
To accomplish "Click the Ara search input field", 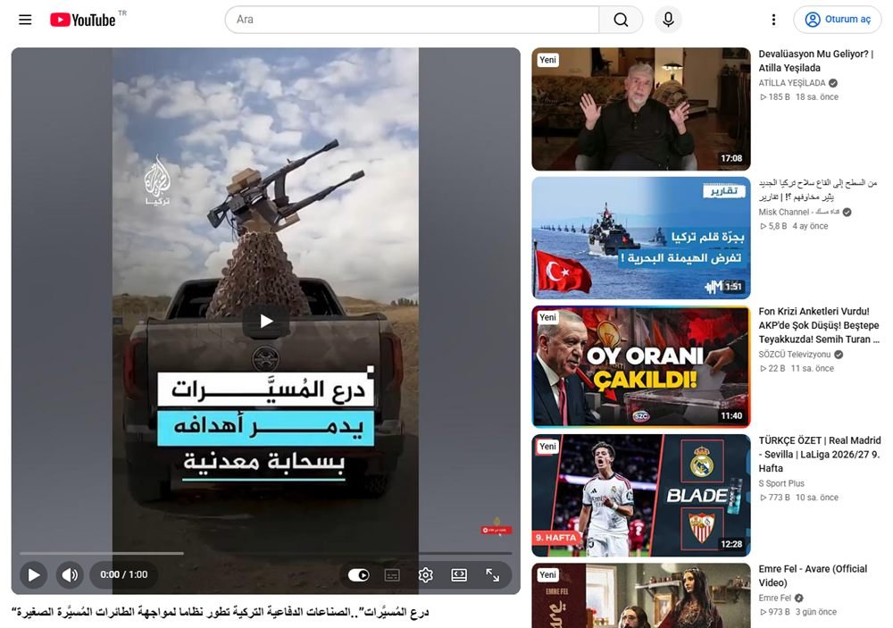I will point(413,20).
